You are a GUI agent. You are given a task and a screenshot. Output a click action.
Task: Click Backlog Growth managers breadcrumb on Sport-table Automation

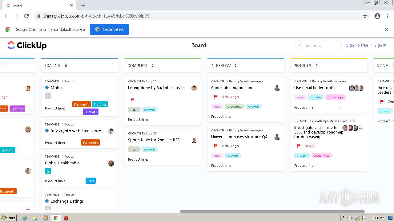pyautogui.click(x=246, y=81)
